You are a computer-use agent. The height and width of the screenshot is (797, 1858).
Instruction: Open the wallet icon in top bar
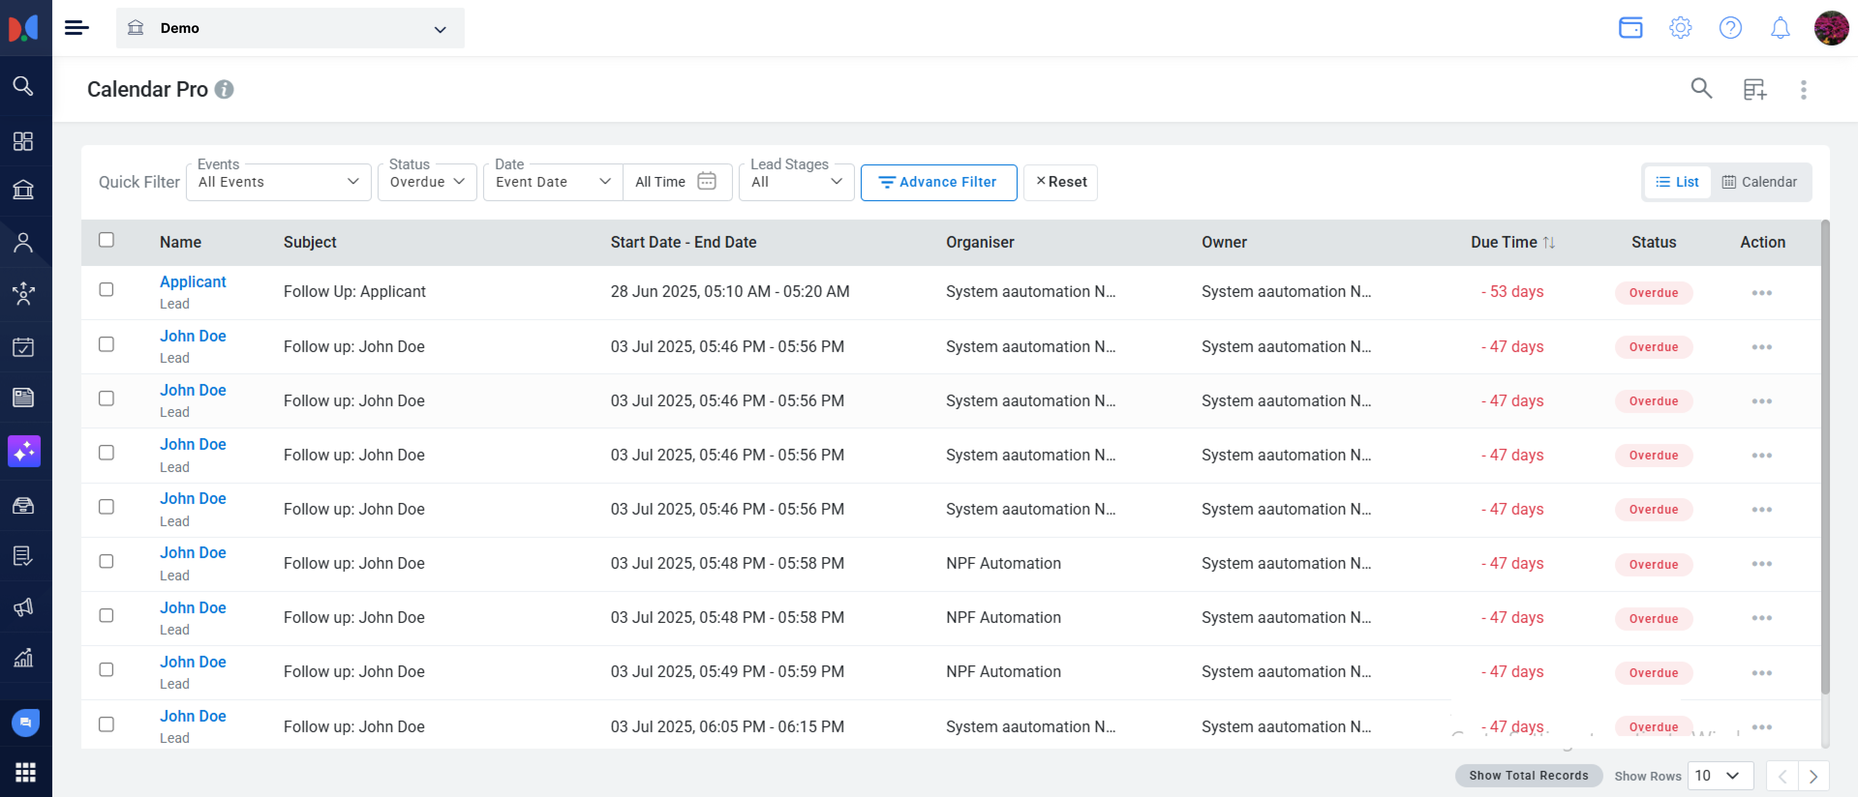pos(1630,28)
